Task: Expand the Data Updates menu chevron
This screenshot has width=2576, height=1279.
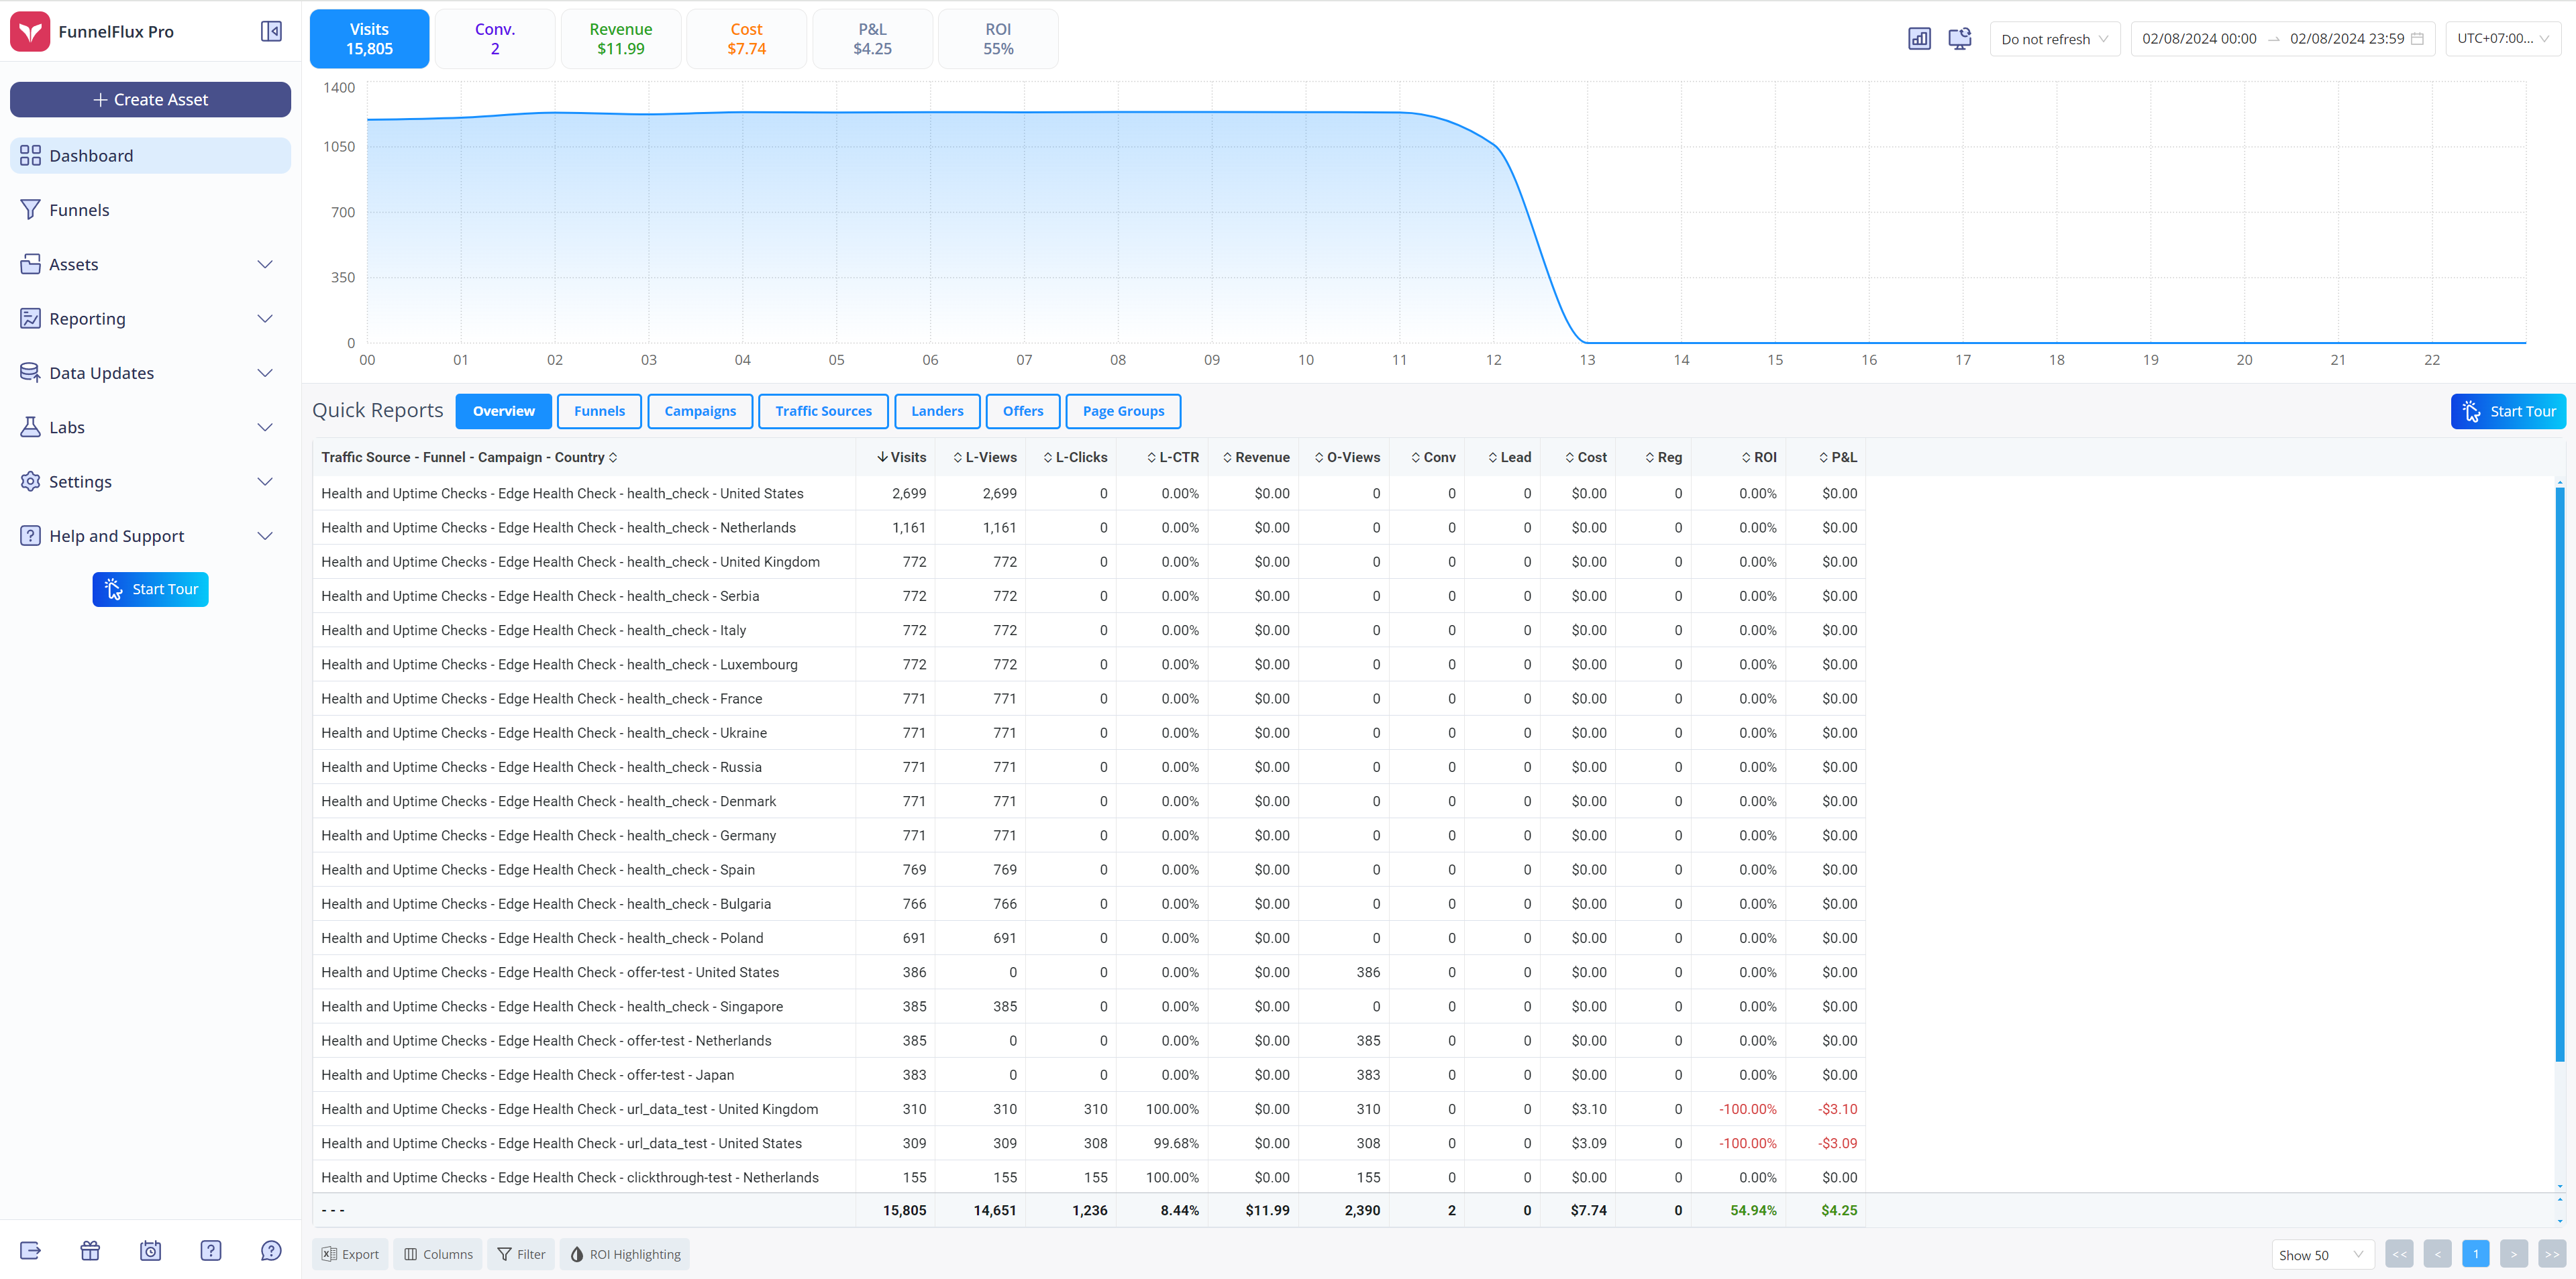Action: coord(265,373)
